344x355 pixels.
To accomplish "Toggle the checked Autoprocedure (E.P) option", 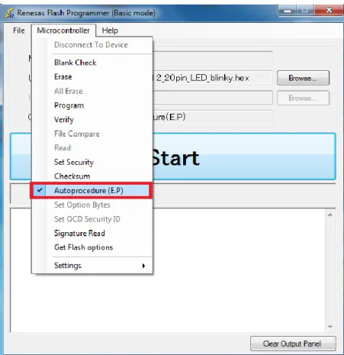I will coord(91,190).
